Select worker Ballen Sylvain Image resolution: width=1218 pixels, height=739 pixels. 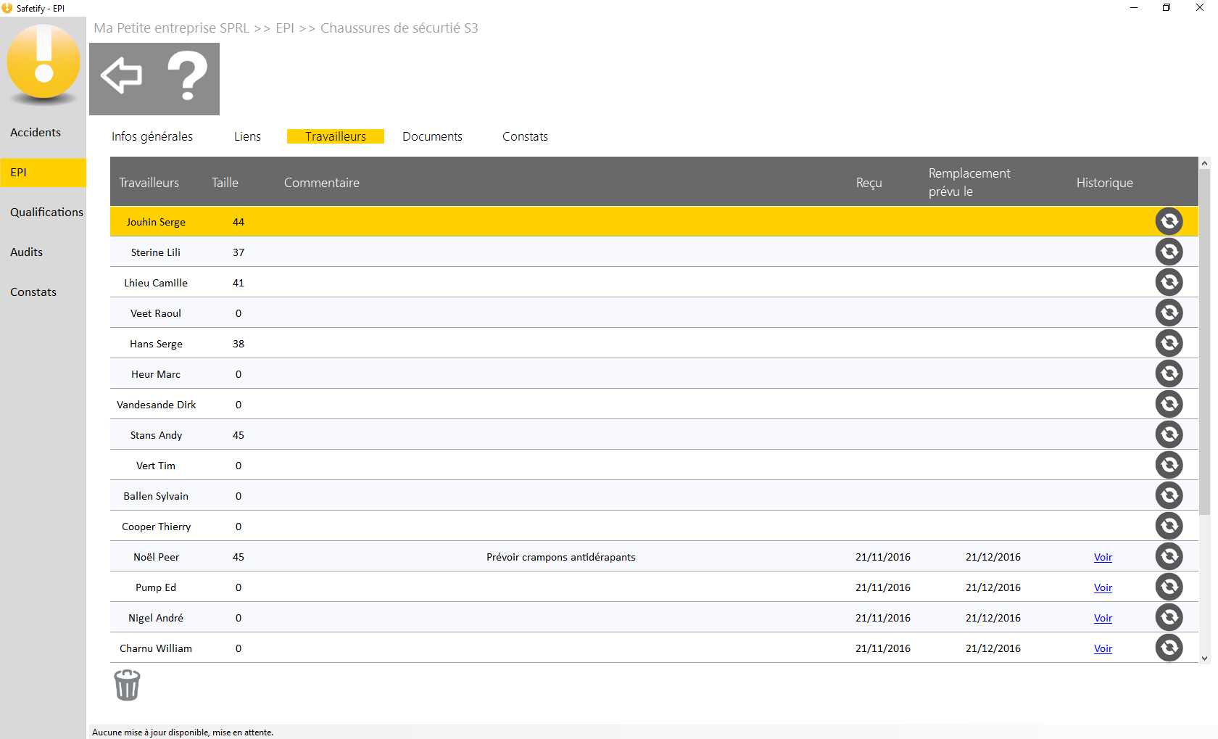tap(156, 496)
